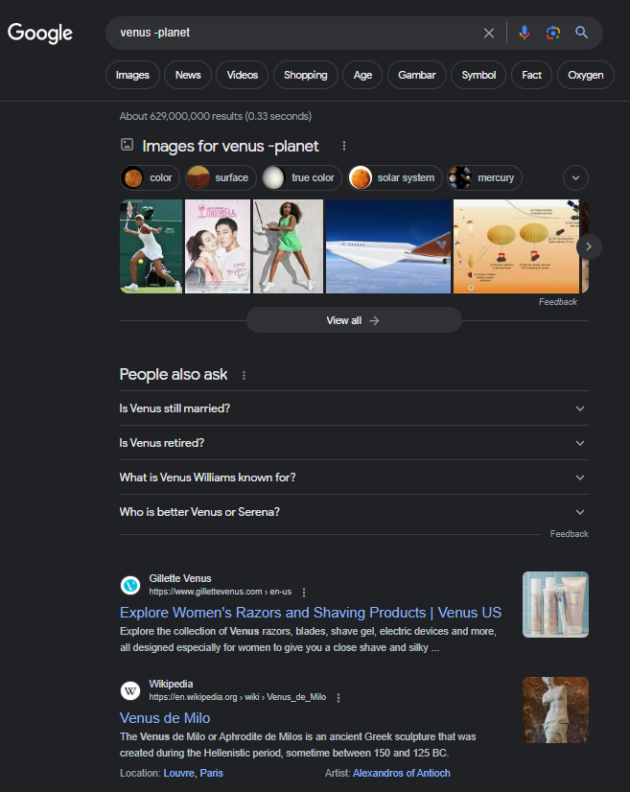This screenshot has width=630, height=792.
Task: Switch to Images search tab
Action: pos(132,75)
